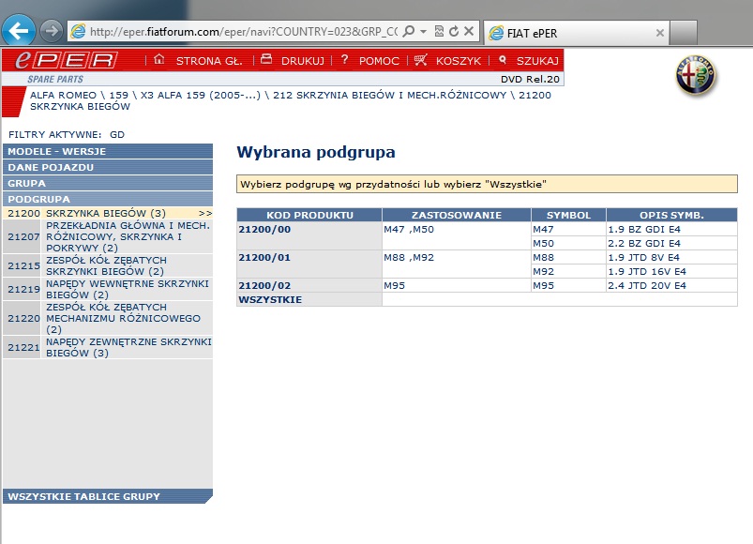
Task: Click the home icon beside STRONA GŁ.
Action: pyautogui.click(x=159, y=59)
